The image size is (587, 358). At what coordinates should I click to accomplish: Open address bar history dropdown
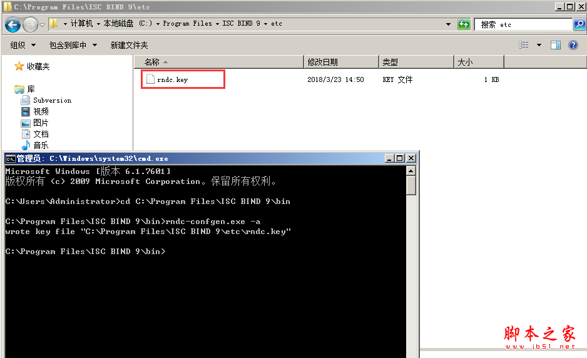448,24
